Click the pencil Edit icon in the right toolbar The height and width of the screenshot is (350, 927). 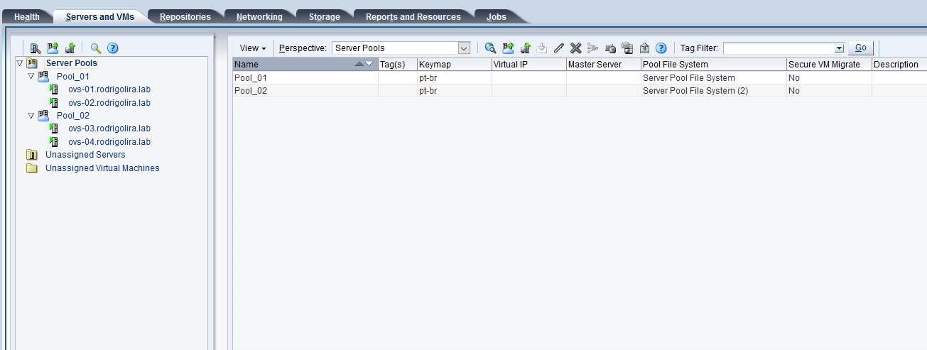(559, 48)
